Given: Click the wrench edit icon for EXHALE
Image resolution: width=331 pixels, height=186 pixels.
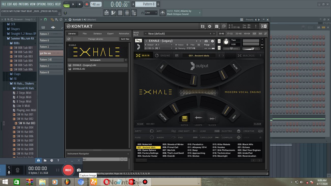Looking at the screenshot, I should (138, 41).
